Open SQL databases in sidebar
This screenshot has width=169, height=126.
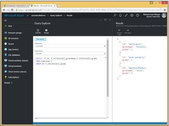click(14, 55)
